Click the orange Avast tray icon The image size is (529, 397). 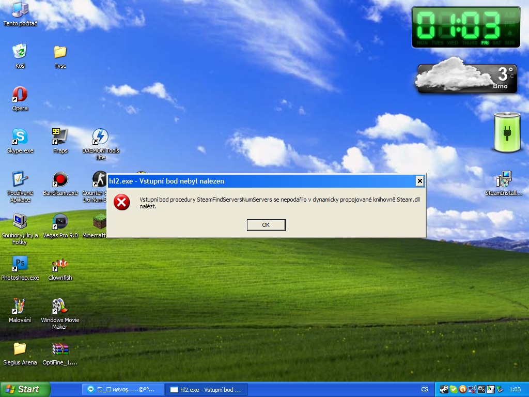click(x=462, y=389)
